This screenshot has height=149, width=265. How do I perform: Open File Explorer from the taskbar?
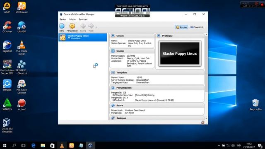(43, 145)
